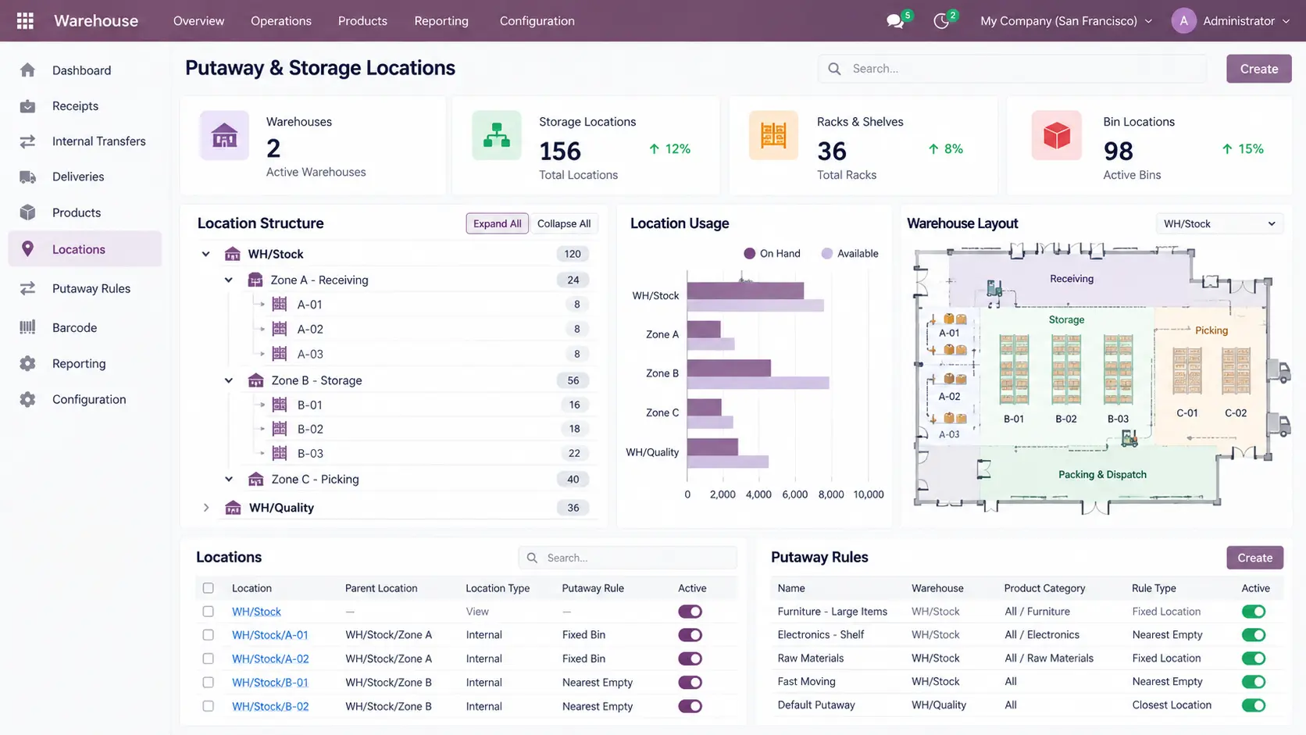
Task: Click the Deliveries truck icon
Action: coord(27,177)
